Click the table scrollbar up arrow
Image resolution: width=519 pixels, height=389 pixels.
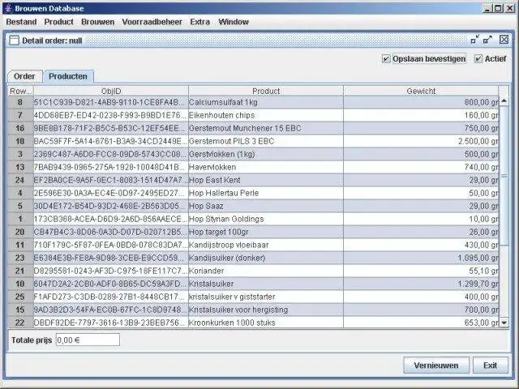click(504, 100)
